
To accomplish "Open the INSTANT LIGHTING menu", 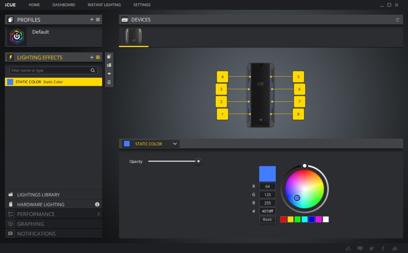I will tap(104, 4).
